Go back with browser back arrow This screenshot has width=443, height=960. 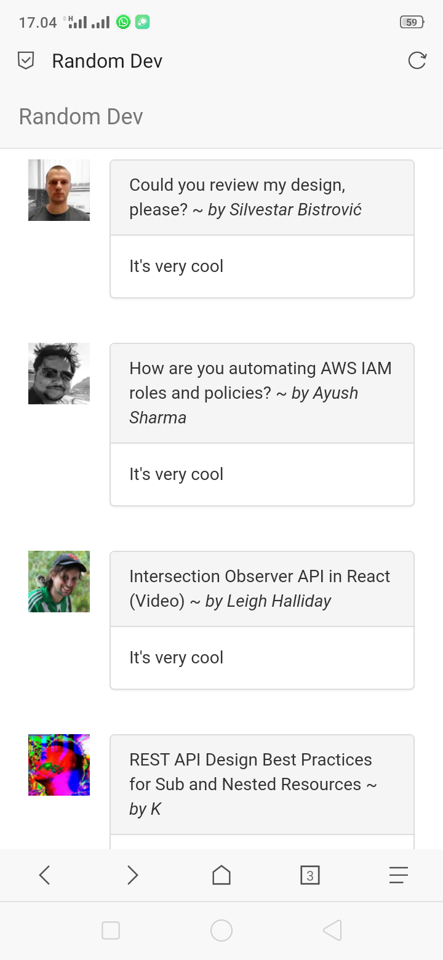[x=44, y=875]
